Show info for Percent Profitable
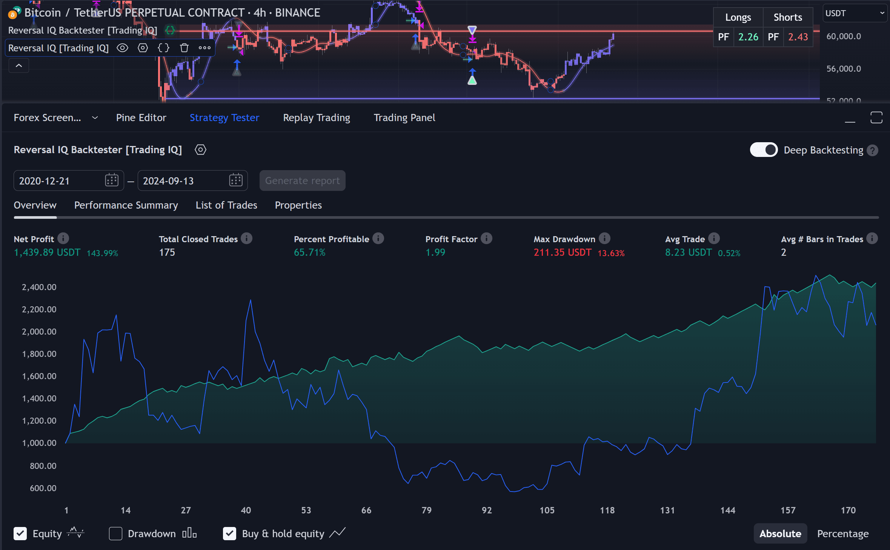The height and width of the screenshot is (550, 890). [378, 238]
